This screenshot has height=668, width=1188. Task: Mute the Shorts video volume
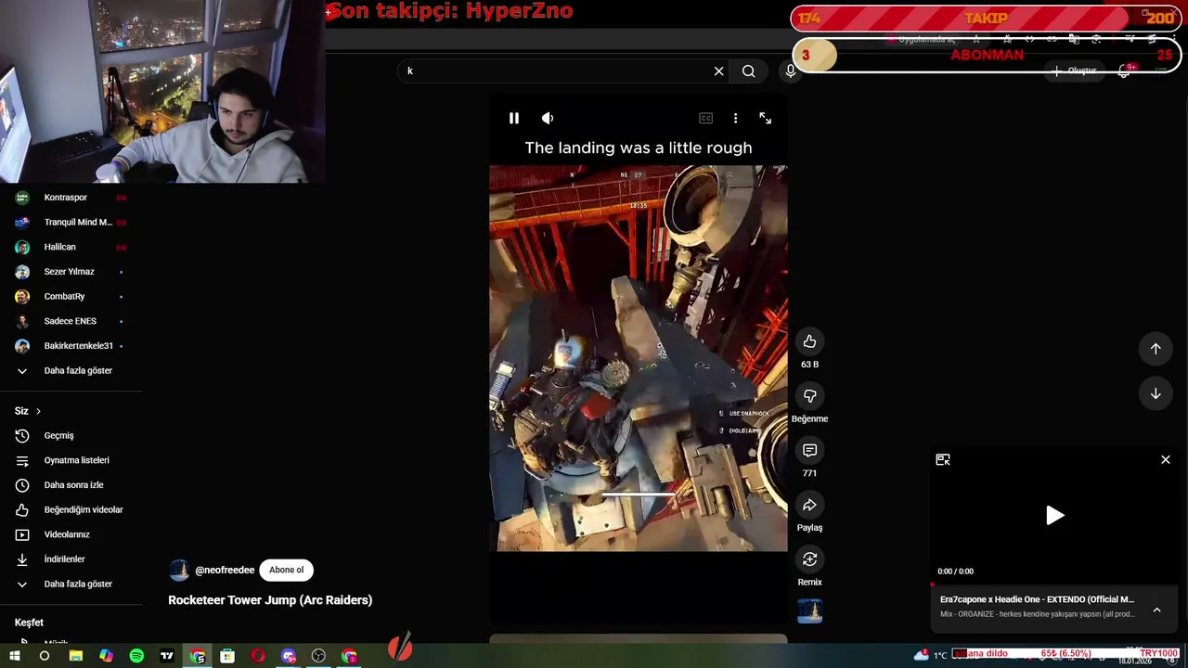pos(548,118)
